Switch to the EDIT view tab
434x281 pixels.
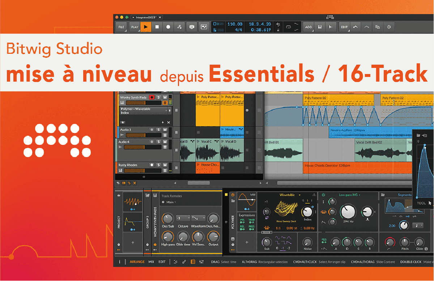162,262
